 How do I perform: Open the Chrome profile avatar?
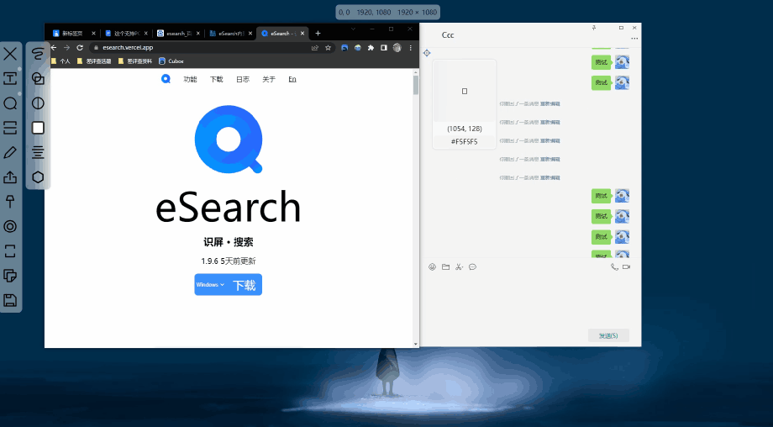pyautogui.click(x=397, y=48)
